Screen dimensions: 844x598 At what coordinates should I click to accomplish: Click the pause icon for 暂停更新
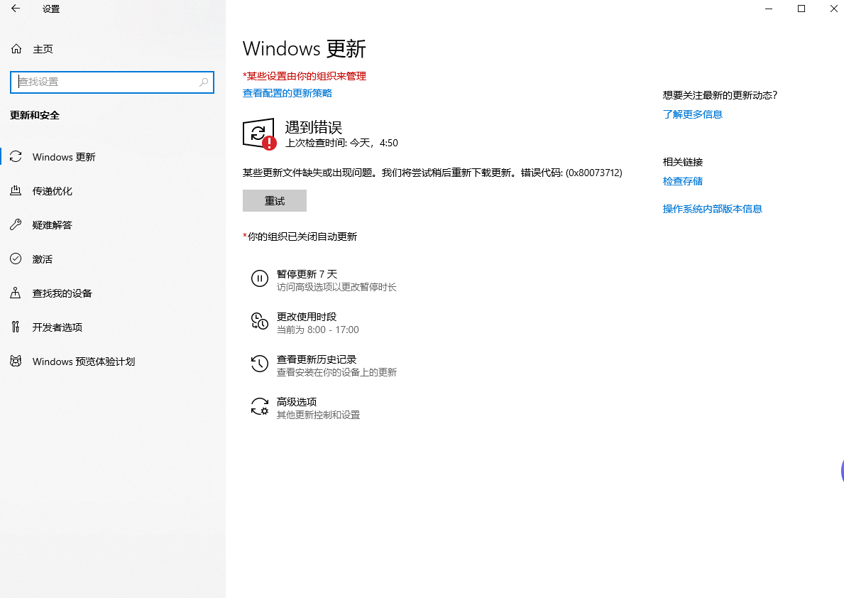coord(259,278)
